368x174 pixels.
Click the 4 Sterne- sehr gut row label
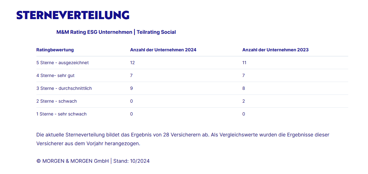coord(55,75)
